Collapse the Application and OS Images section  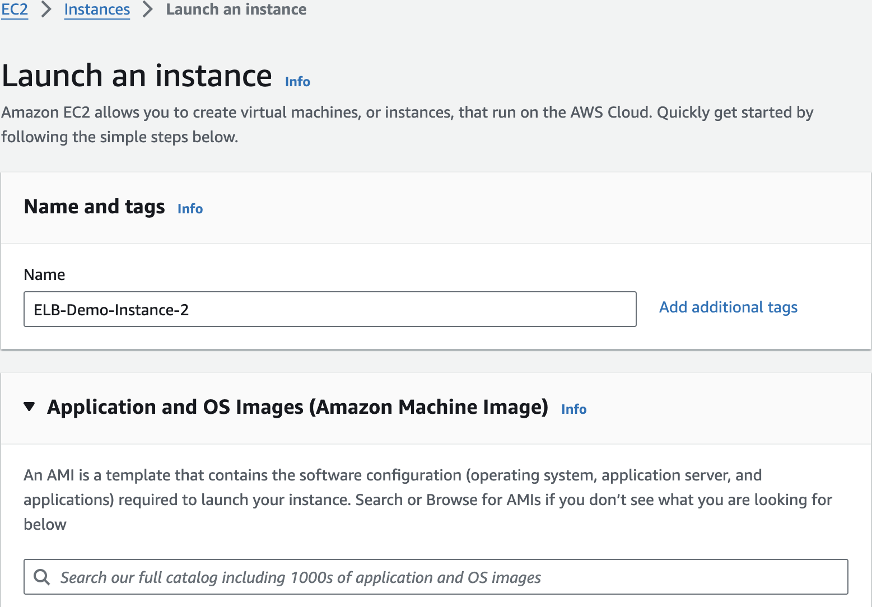coord(30,407)
